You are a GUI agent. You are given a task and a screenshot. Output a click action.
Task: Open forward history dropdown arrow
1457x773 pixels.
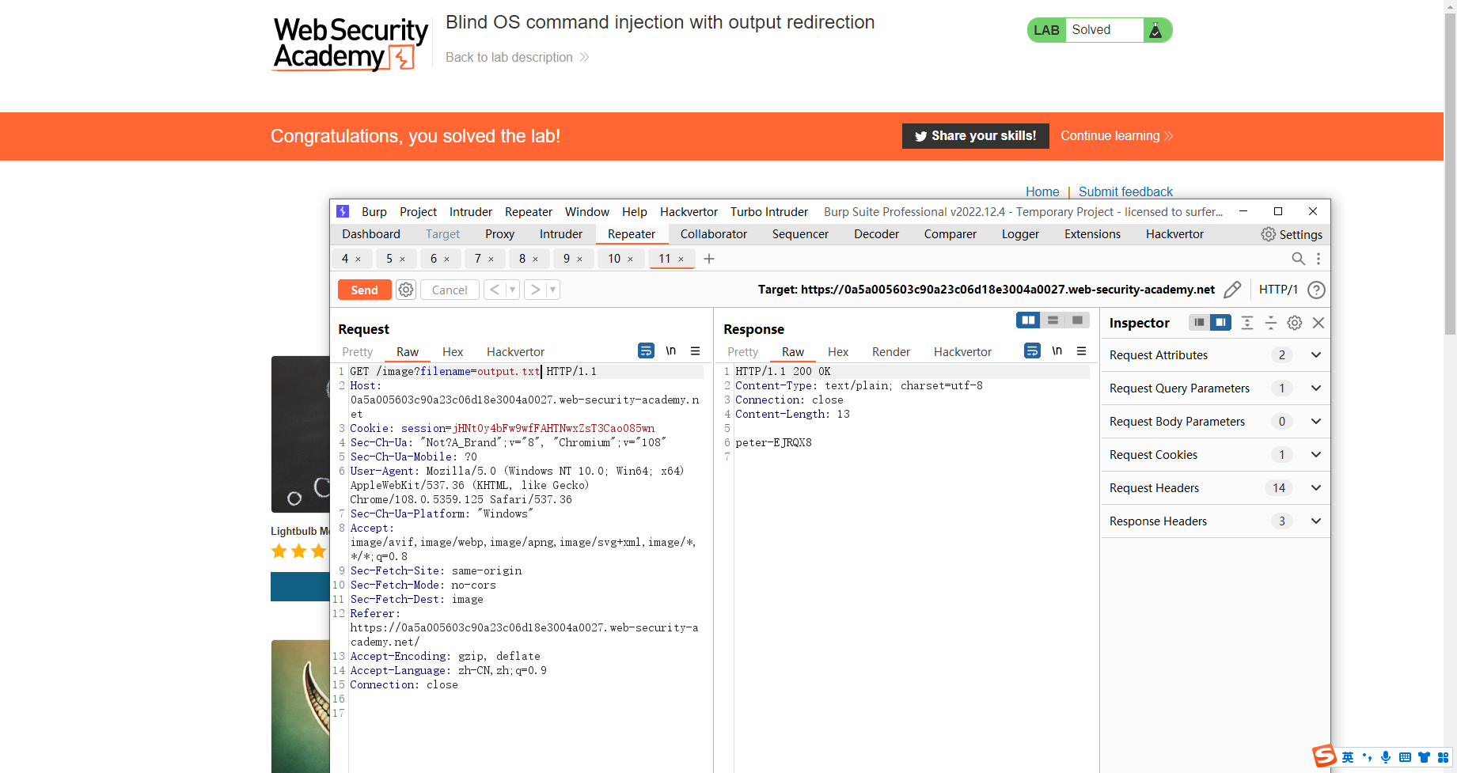(x=553, y=290)
